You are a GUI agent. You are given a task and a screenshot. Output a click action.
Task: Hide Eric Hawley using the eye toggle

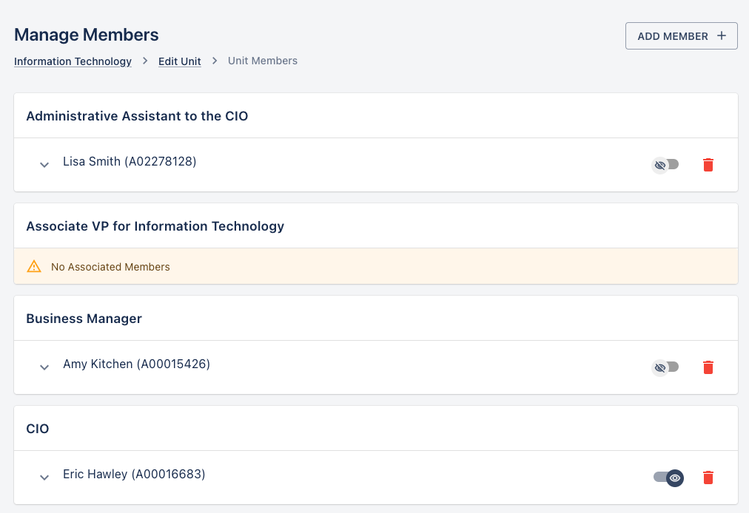[668, 478]
